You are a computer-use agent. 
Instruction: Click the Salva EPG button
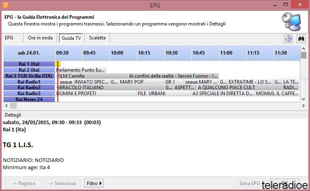tap(249, 183)
